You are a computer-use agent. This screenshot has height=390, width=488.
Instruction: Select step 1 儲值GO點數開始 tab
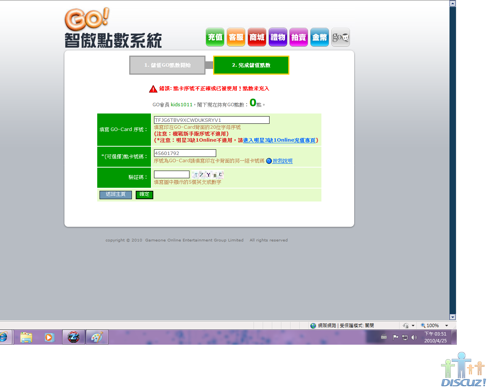(167, 65)
